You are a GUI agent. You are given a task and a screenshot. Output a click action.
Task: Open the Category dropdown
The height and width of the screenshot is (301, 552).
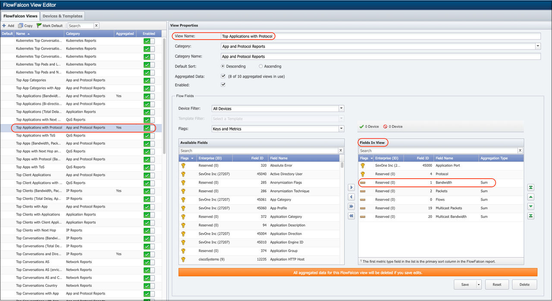pos(538,46)
